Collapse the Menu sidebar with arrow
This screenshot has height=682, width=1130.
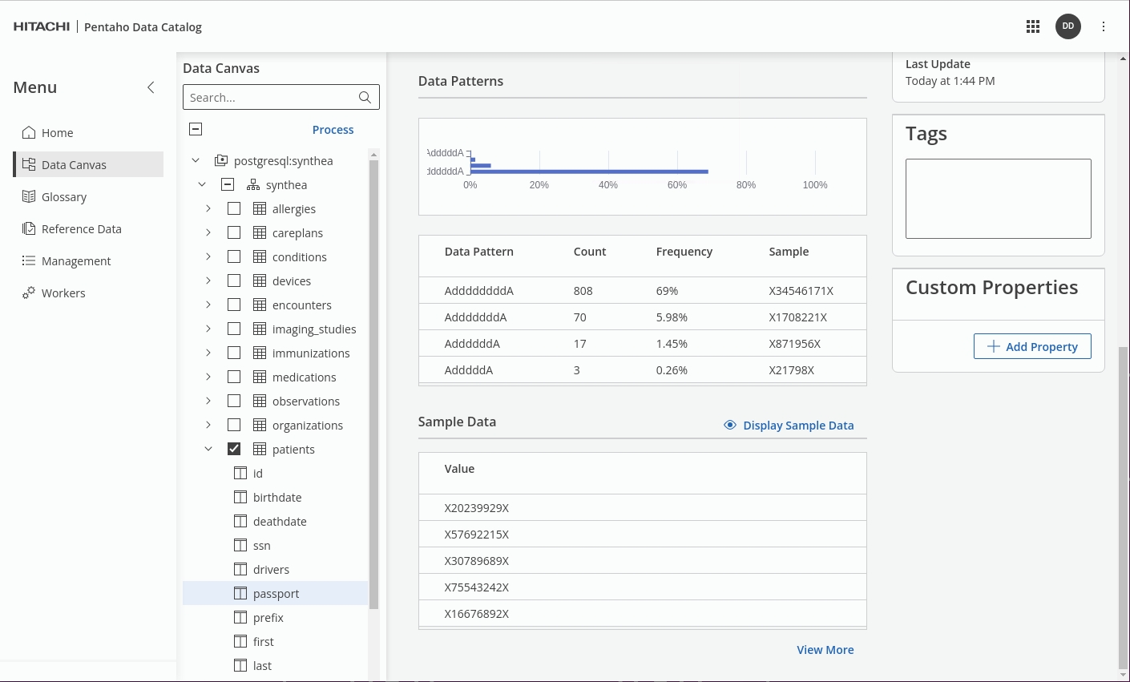151,87
